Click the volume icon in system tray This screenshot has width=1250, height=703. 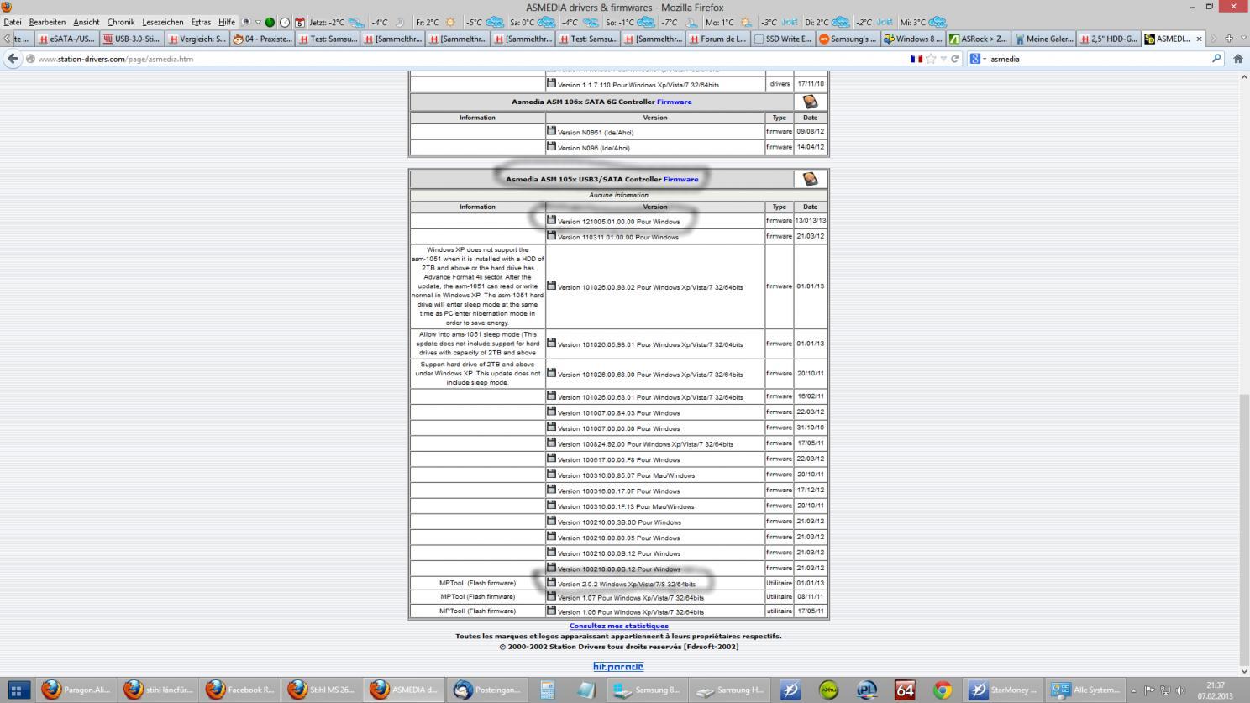coord(1181,690)
